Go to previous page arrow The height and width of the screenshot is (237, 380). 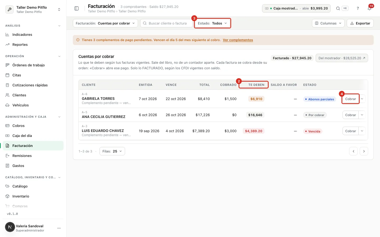353,151
